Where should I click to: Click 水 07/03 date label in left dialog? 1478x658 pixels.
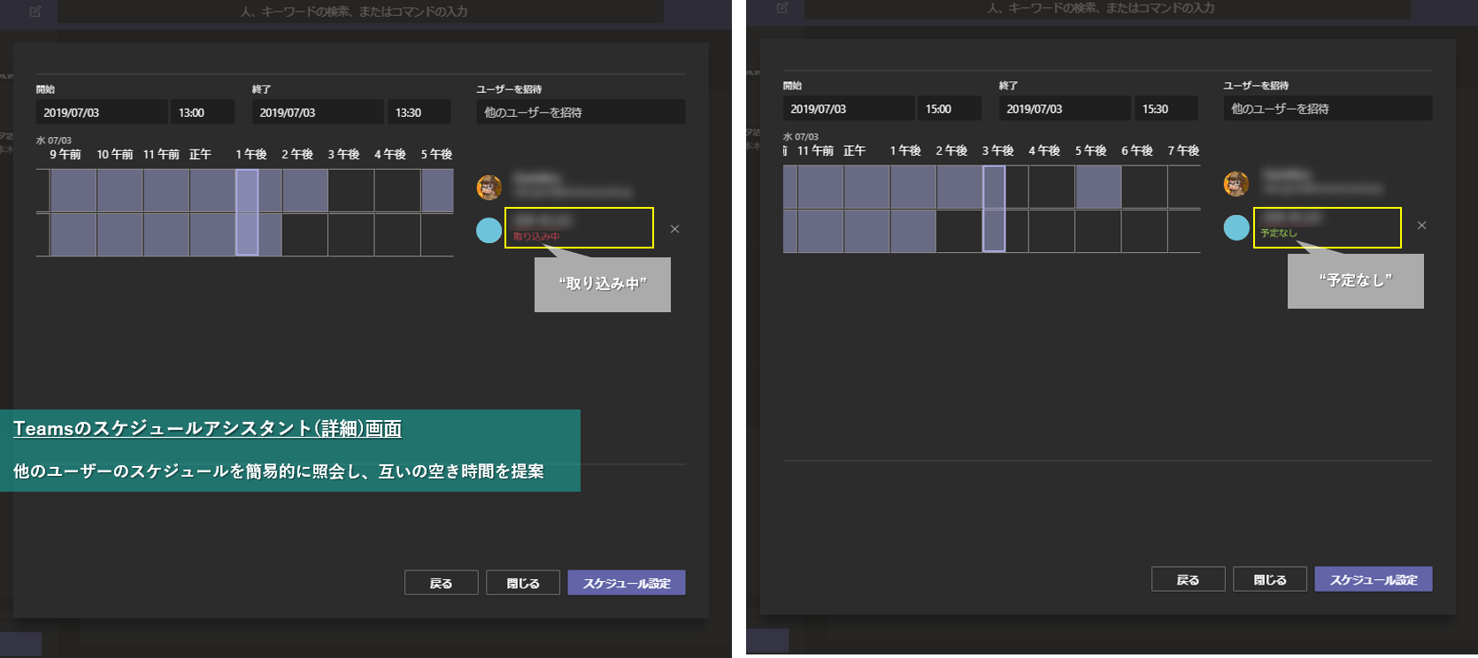[54, 141]
